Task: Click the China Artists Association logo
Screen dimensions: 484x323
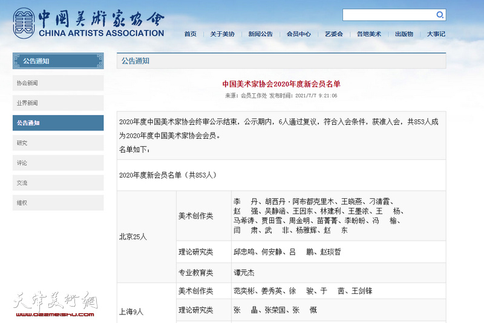Action: tap(88, 24)
